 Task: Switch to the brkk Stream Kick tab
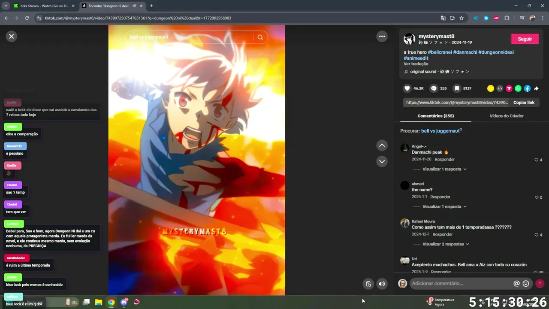point(44,6)
